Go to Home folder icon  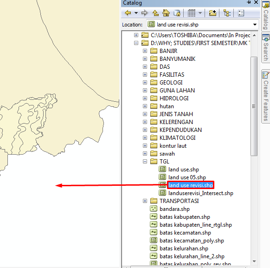[x=166, y=13]
